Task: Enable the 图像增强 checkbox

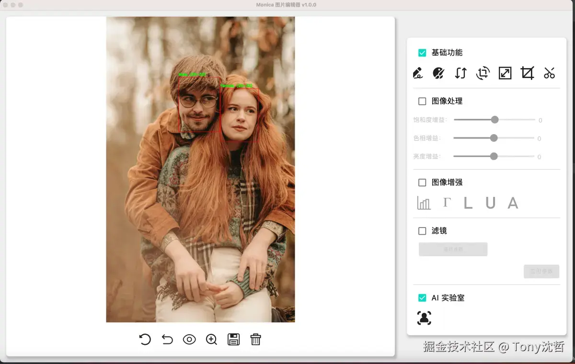Action: pyautogui.click(x=422, y=182)
